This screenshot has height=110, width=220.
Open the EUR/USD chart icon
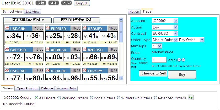click(48, 28)
